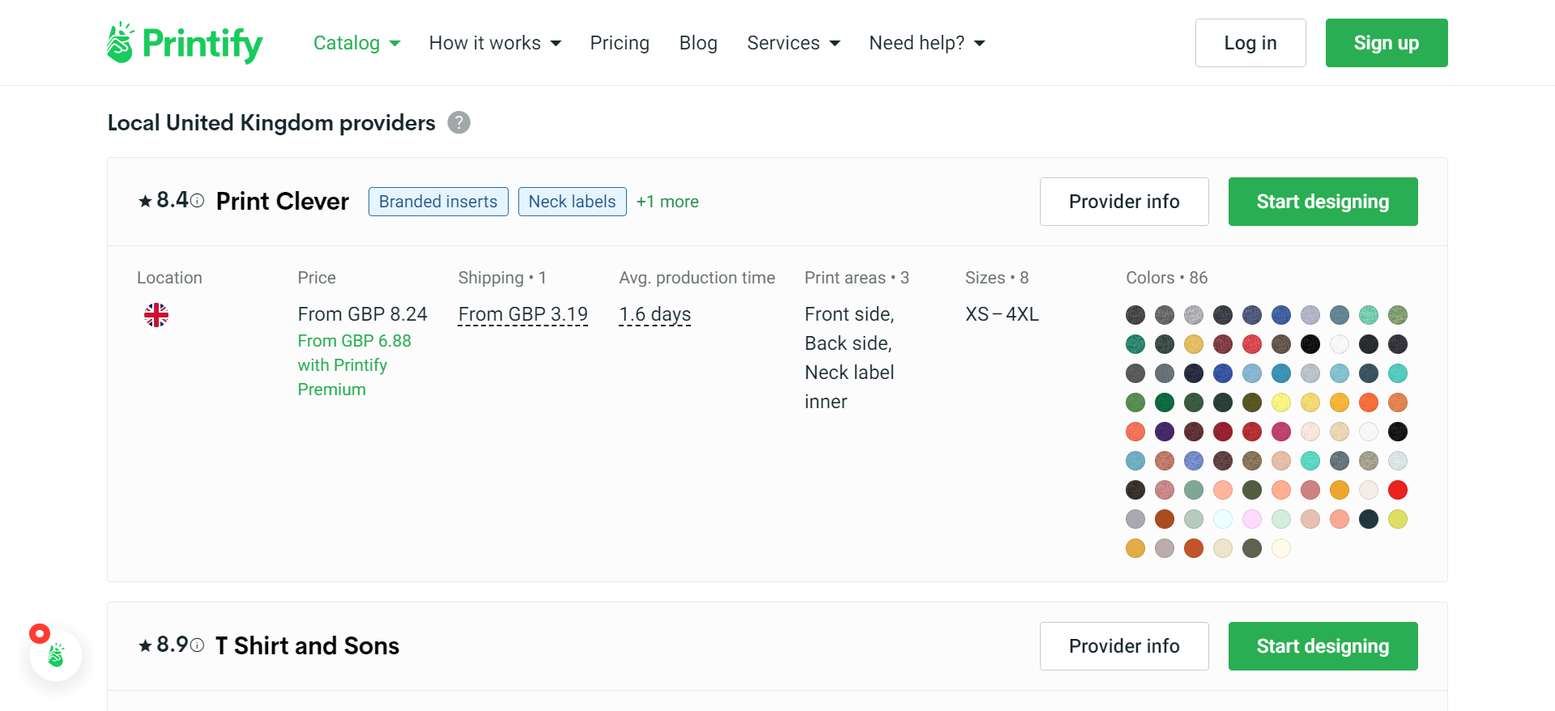Click info icon beside Print Clever 8.4 rating
Image resolution: width=1555 pixels, height=711 pixels.
click(197, 201)
